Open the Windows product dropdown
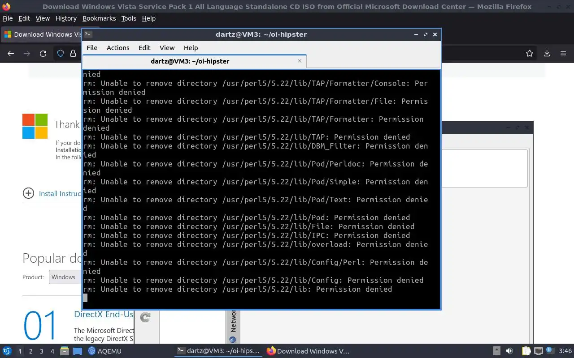The image size is (574, 358). [65, 277]
